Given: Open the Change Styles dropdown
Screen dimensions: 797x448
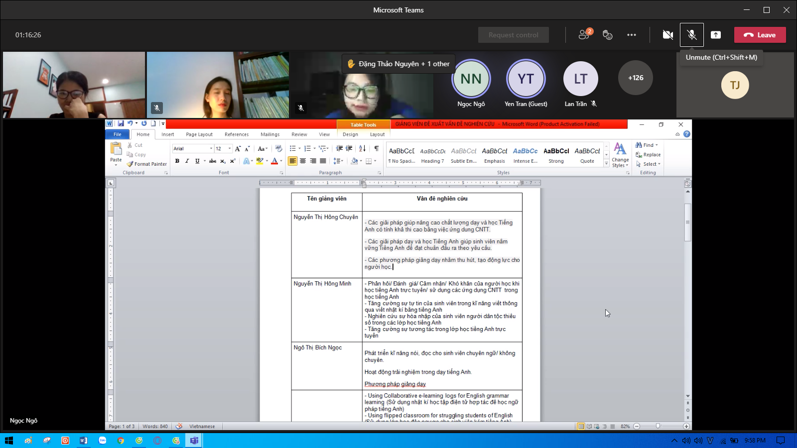Looking at the screenshot, I should coord(620,155).
